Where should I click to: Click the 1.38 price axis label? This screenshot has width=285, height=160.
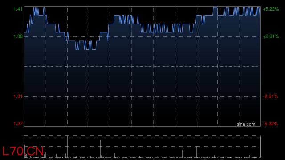(18, 36)
